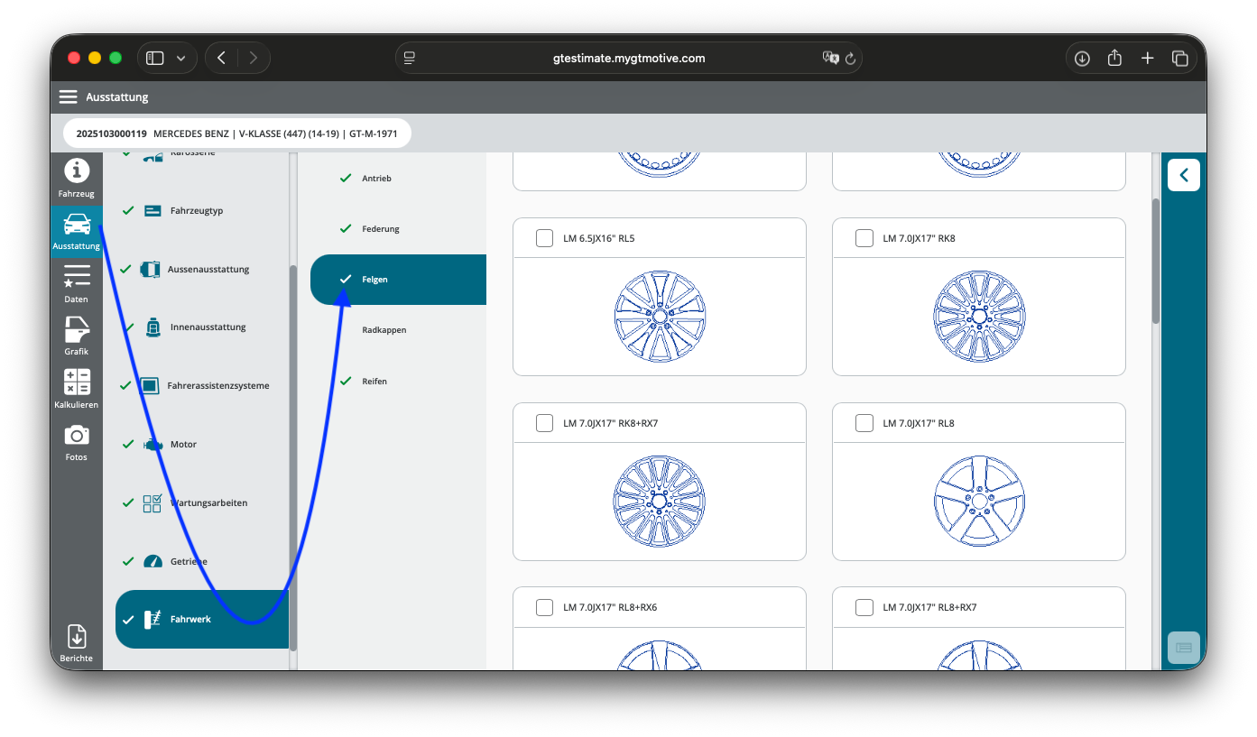Check the LM 6.5JX16" RL5 checkbox
1257x737 pixels.
tap(544, 238)
